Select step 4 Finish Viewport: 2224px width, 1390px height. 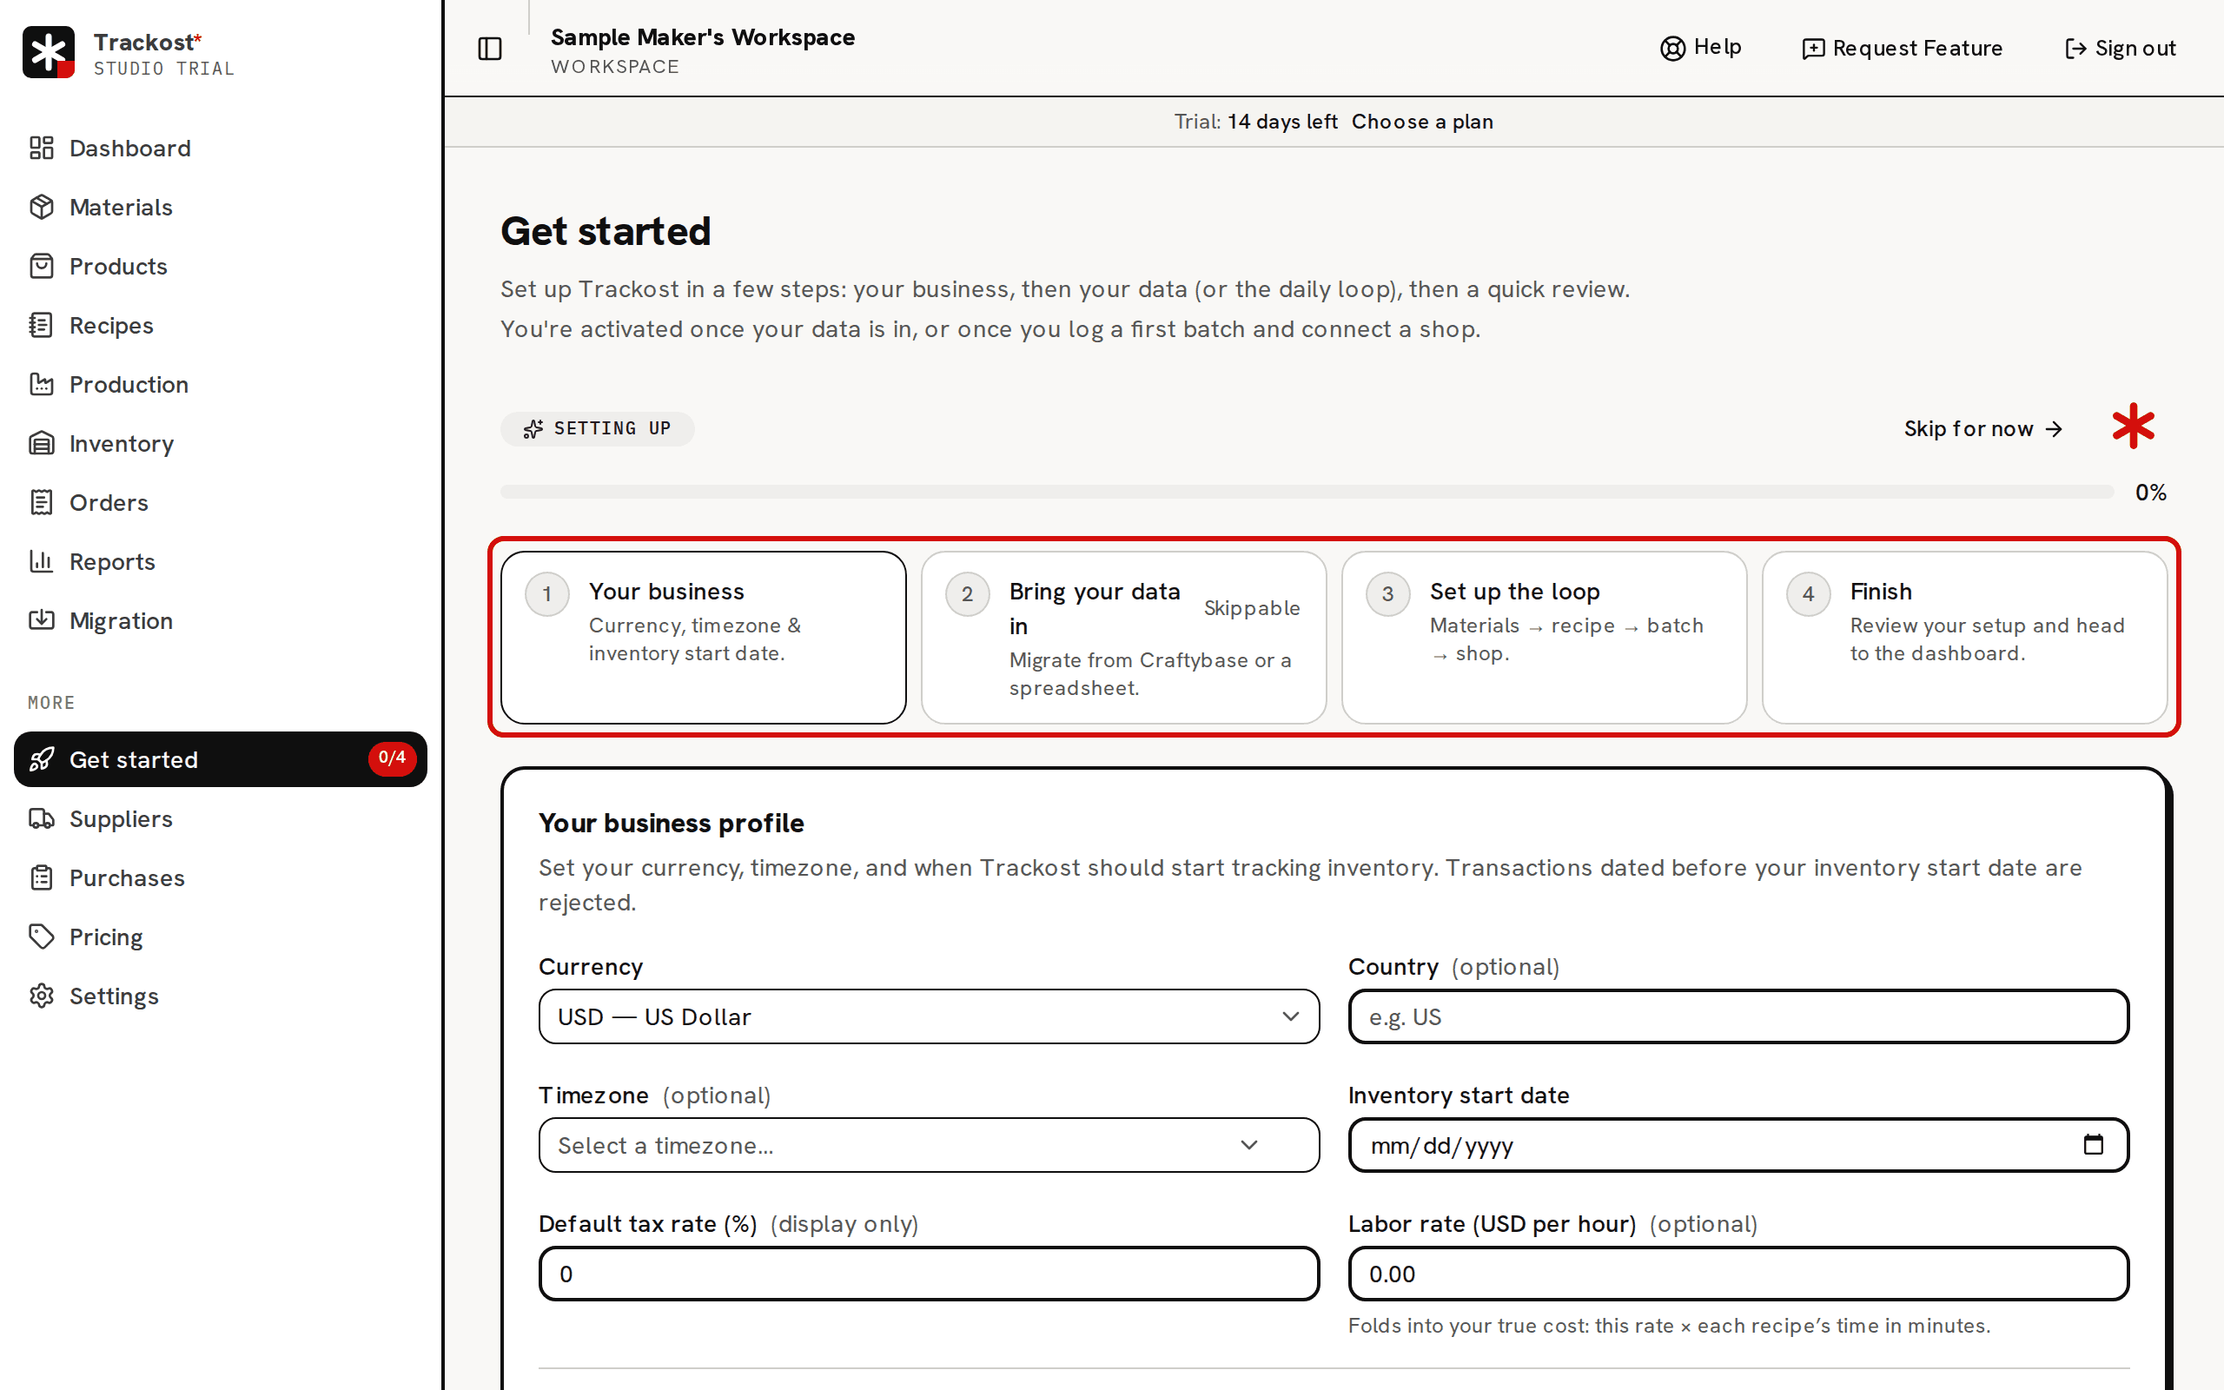click(1965, 637)
